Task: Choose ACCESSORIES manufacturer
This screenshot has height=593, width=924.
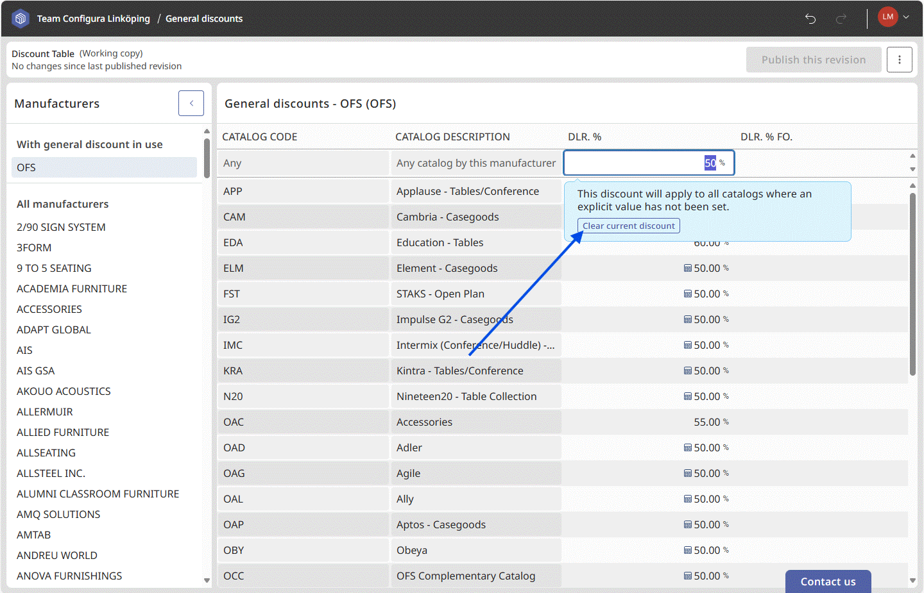Action: click(49, 309)
